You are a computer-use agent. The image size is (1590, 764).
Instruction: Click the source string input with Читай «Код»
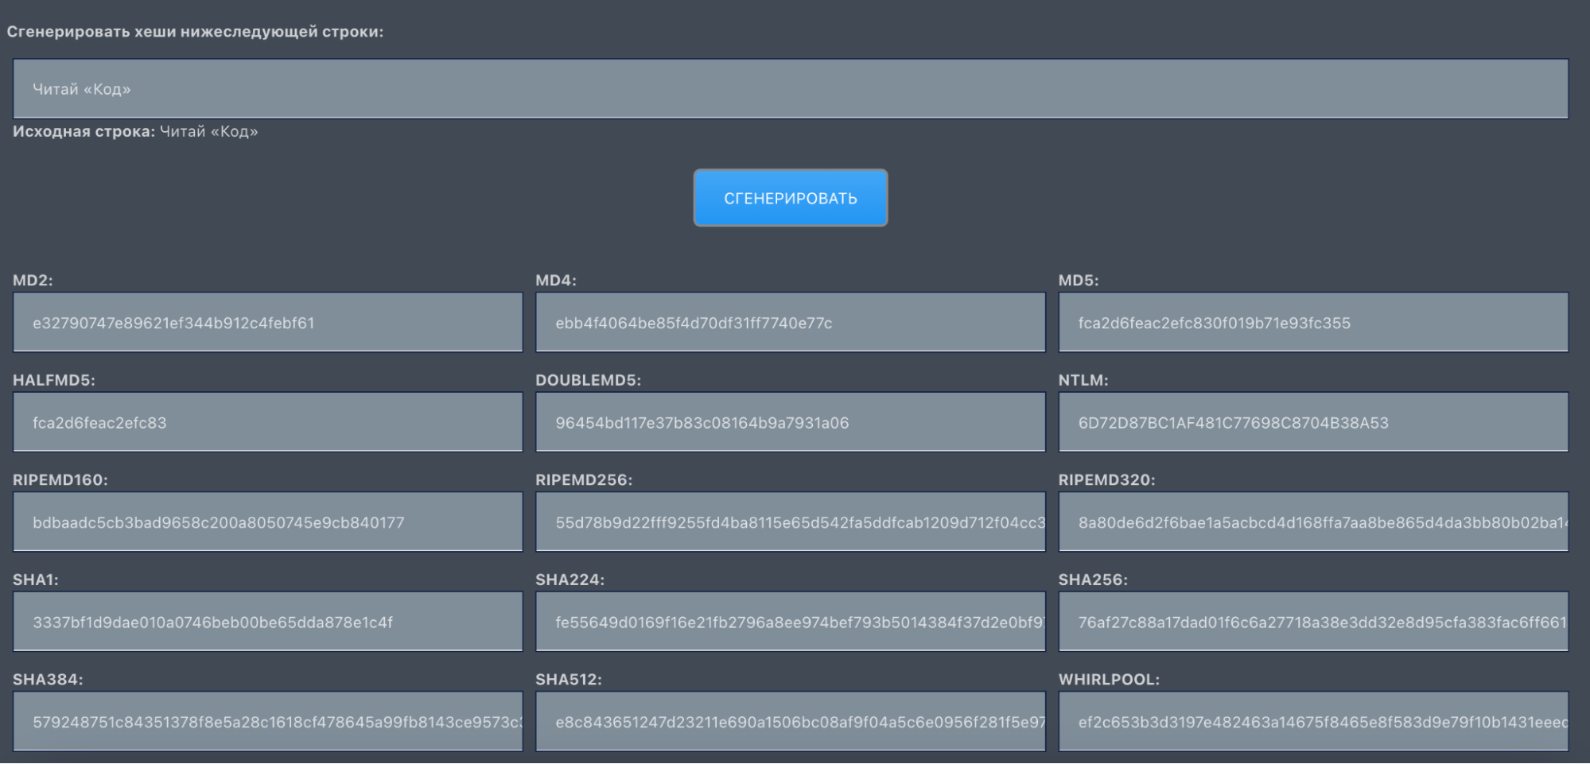(x=790, y=89)
